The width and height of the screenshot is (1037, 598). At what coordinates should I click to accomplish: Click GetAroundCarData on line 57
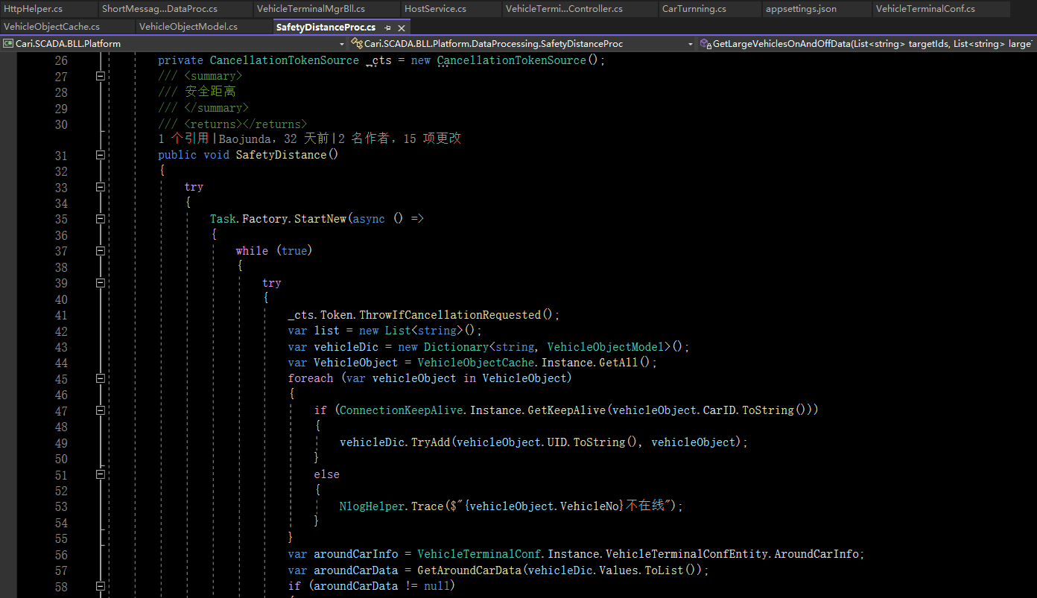pyautogui.click(x=469, y=570)
